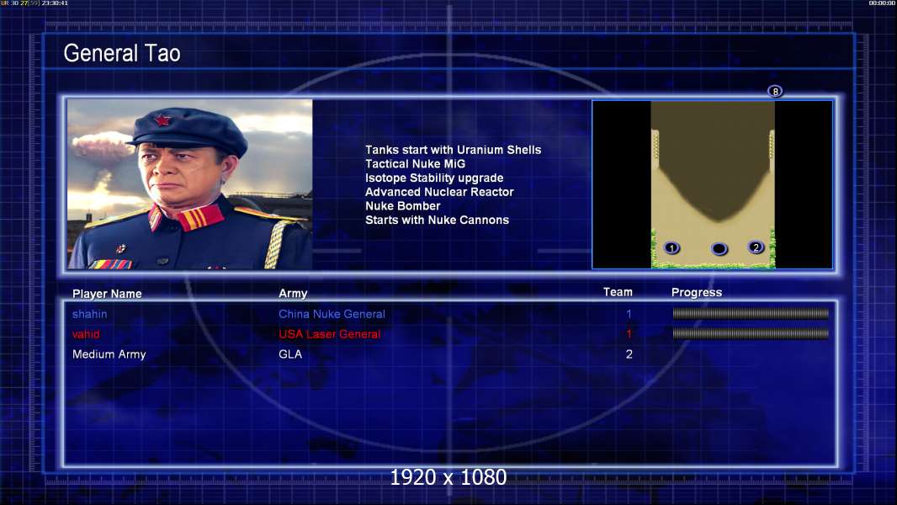Click the General Tao portrait image
Viewport: 897px width, 505px height.
coord(190,184)
